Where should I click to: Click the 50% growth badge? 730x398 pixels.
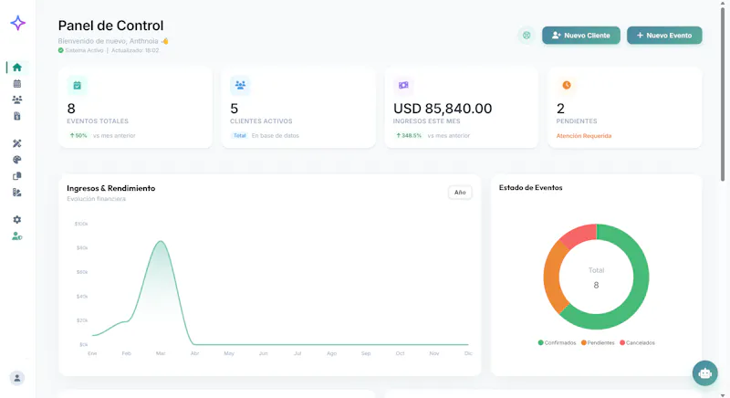tap(78, 136)
